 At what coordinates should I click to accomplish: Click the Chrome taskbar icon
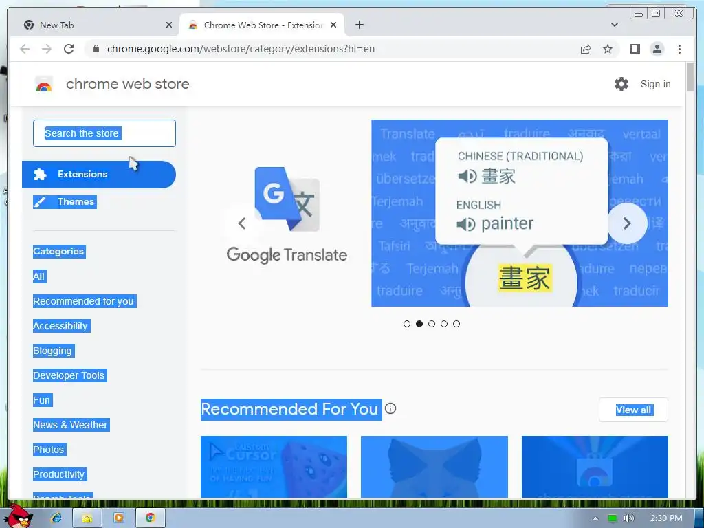pos(151,518)
